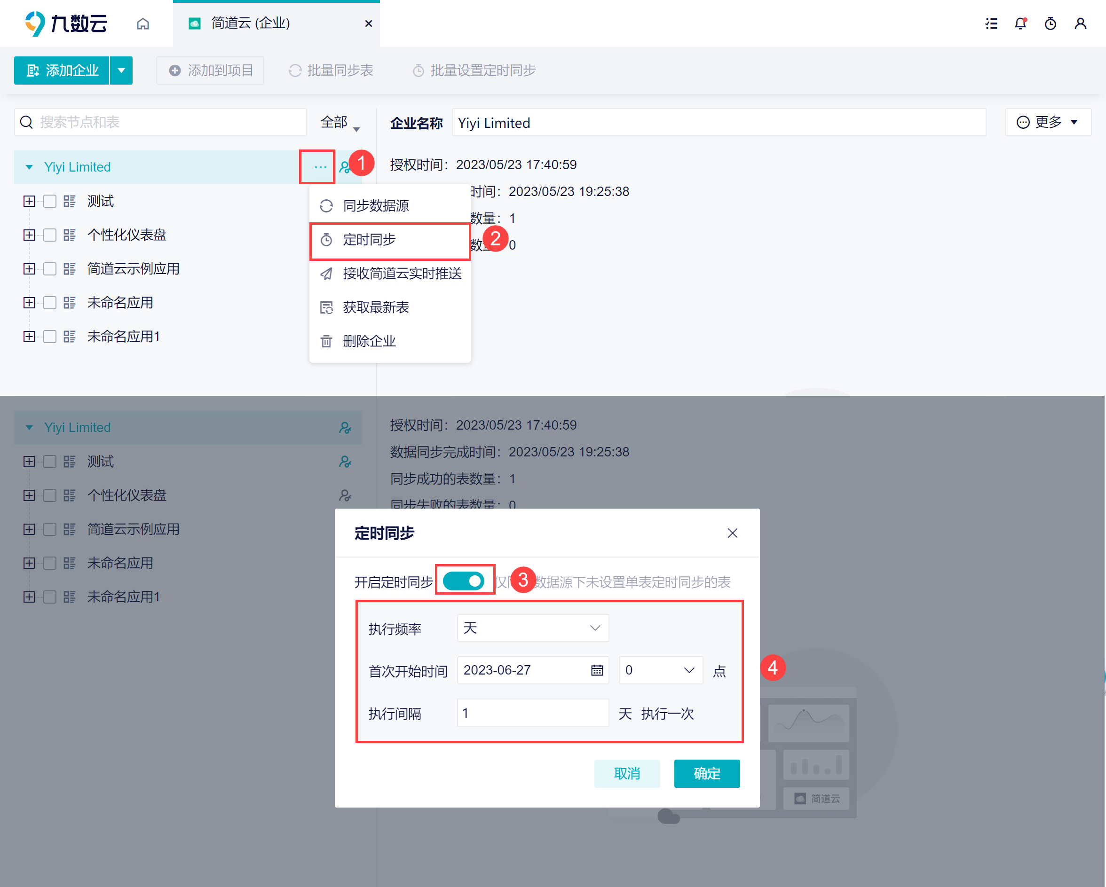This screenshot has width=1106, height=887.
Task: Open the 执行频率 dropdown showing 天
Action: (532, 628)
